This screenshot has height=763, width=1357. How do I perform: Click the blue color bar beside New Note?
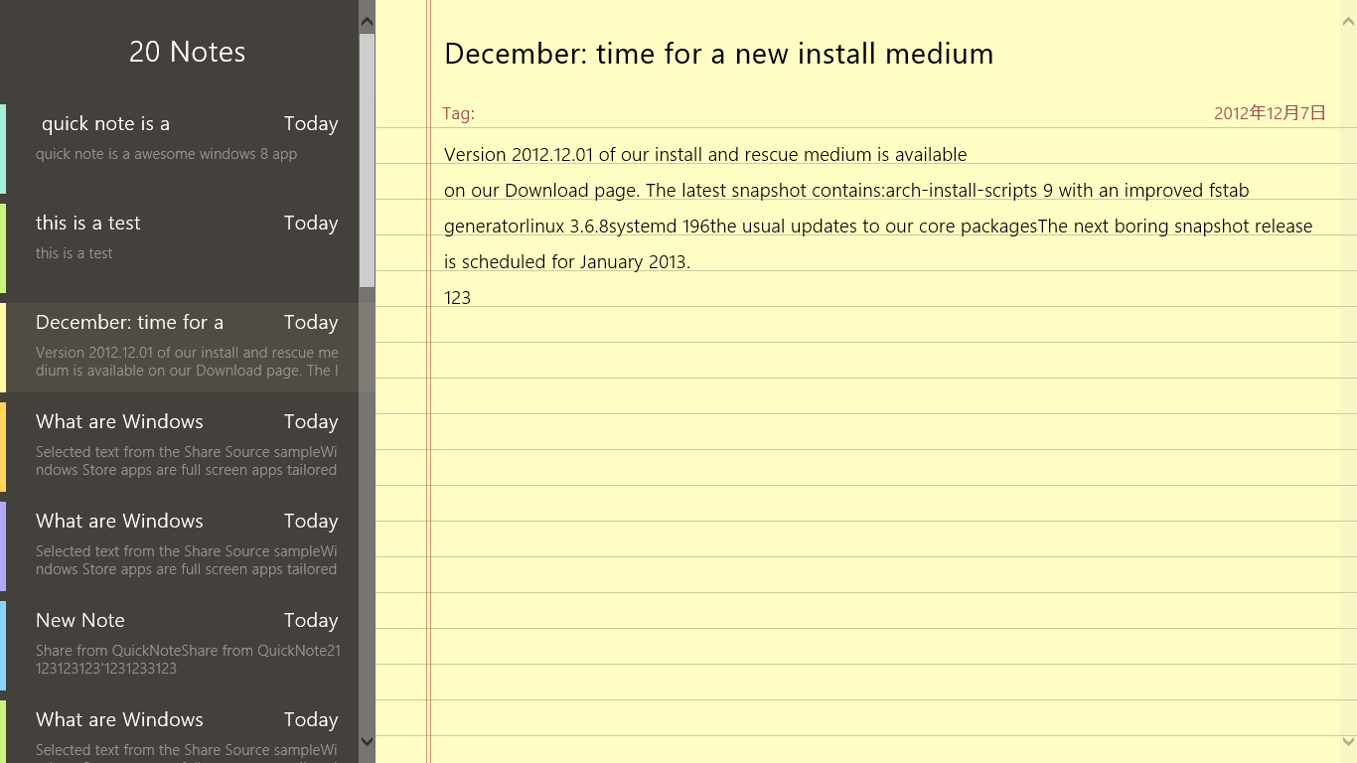tap(3, 646)
